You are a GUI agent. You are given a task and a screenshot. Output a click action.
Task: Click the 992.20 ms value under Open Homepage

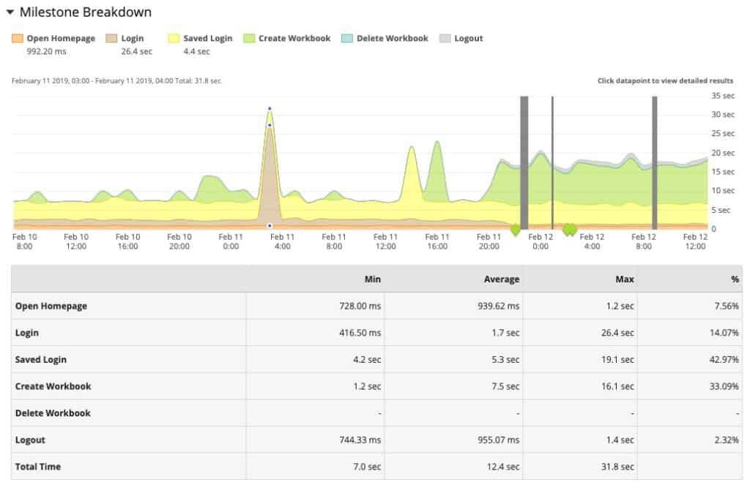(x=46, y=51)
